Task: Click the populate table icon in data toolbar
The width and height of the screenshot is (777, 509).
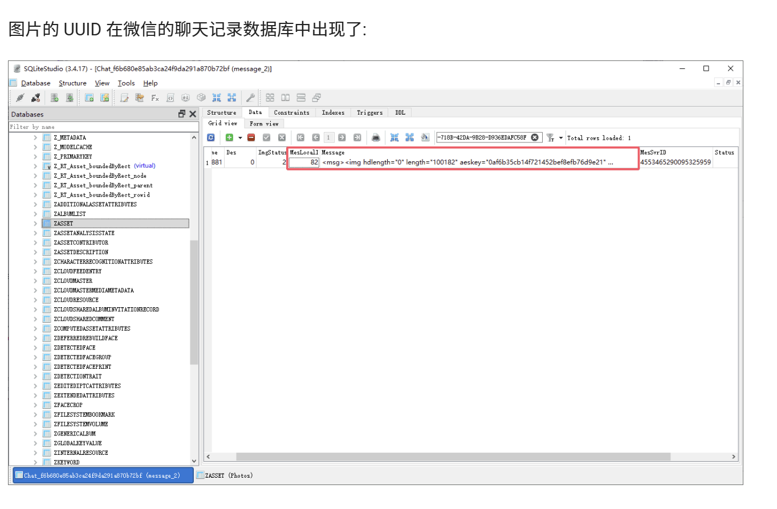Action: 425,137
